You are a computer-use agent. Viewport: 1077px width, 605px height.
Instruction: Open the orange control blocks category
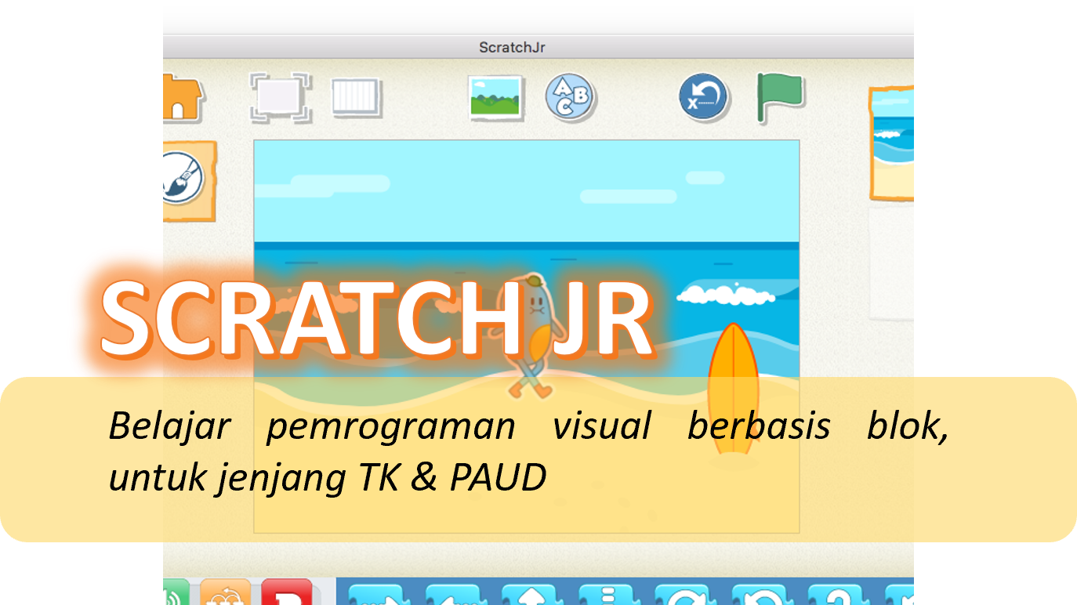(x=226, y=592)
